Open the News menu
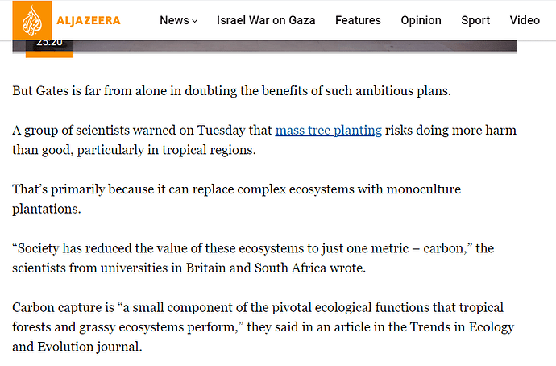 (173, 20)
